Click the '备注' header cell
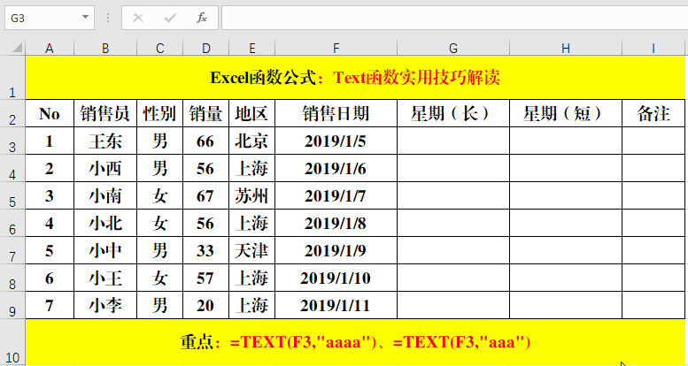The height and width of the screenshot is (366, 688). tap(653, 113)
